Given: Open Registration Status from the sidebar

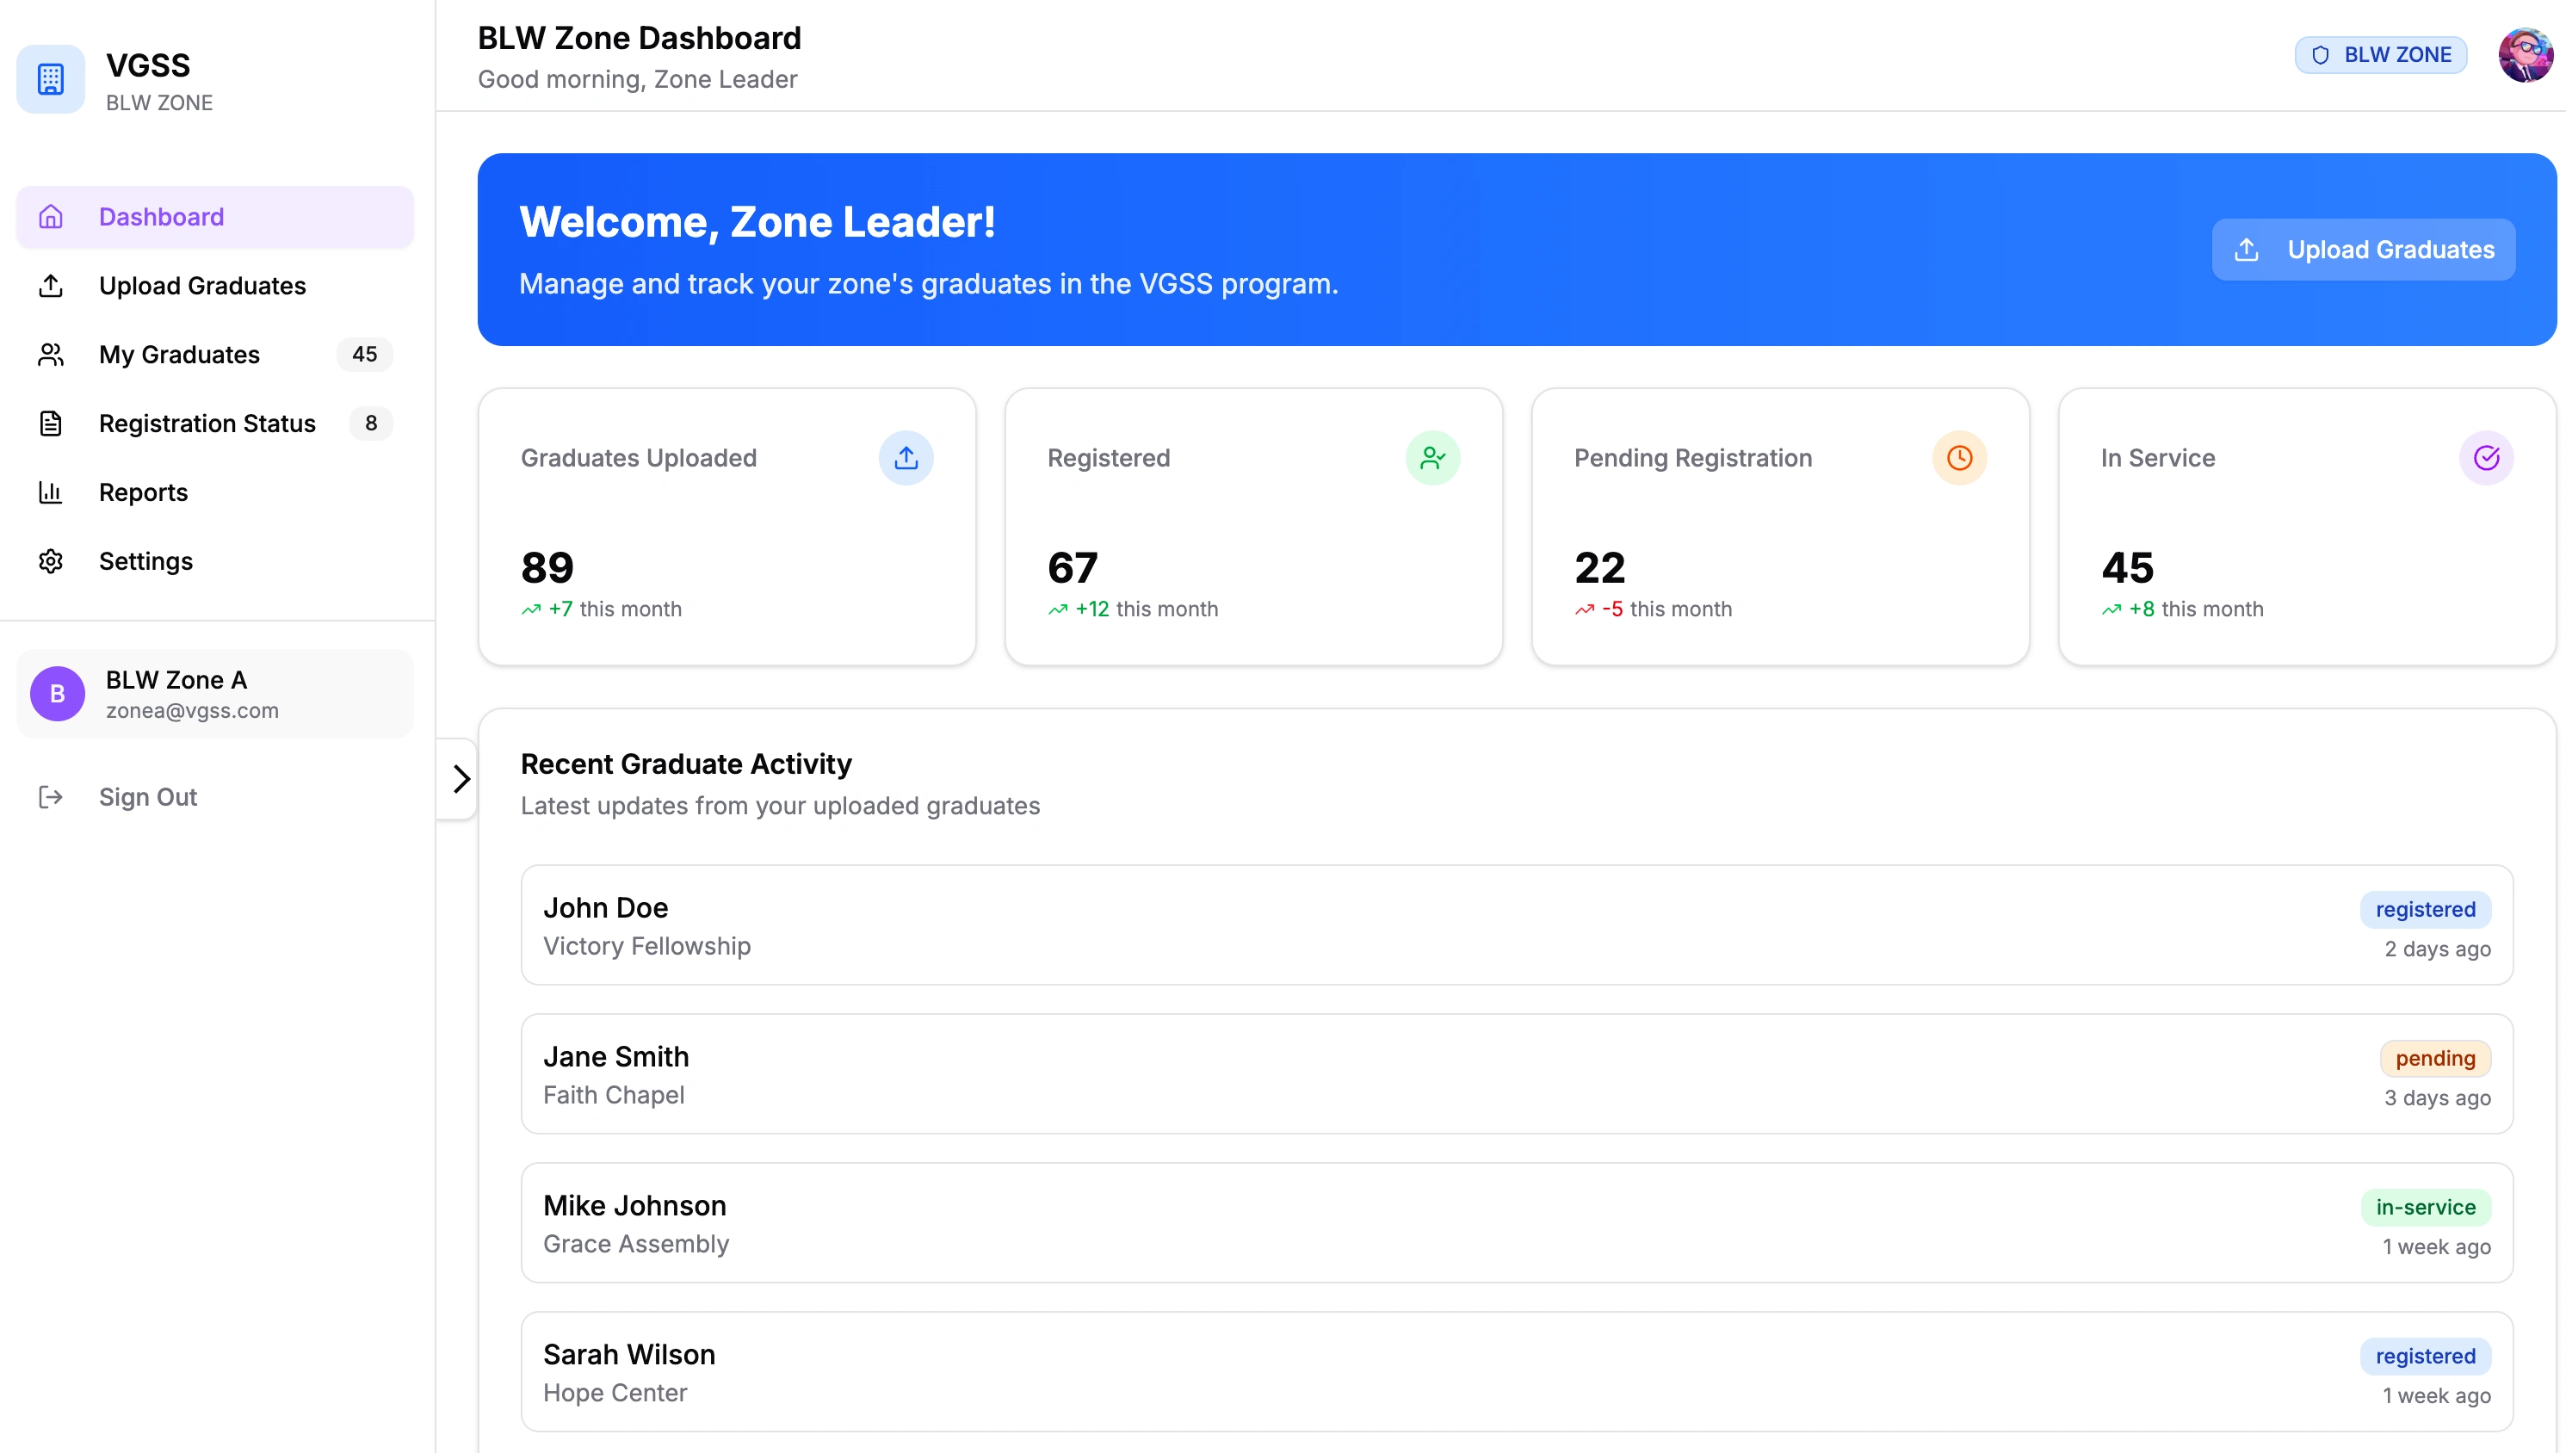Looking at the screenshot, I should pyautogui.click(x=207, y=424).
